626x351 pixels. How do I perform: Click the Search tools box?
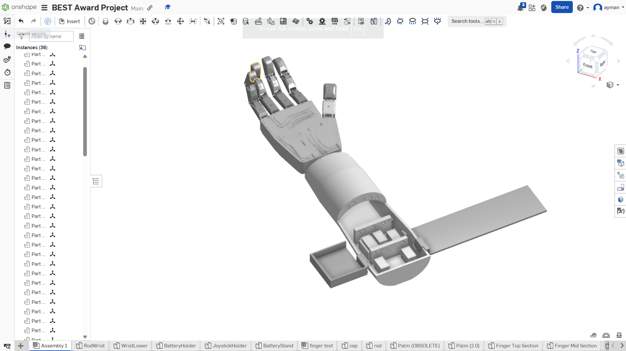tap(477, 21)
